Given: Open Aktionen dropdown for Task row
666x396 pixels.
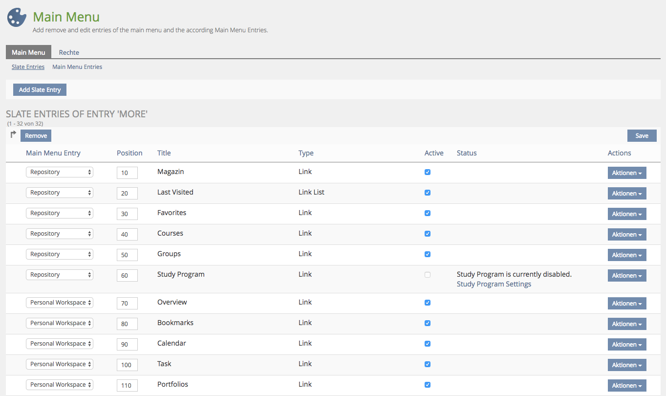Looking at the screenshot, I should [626, 365].
